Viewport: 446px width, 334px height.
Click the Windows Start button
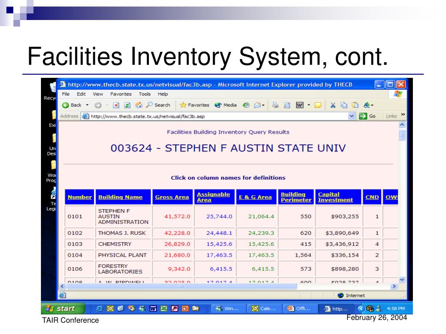point(63,308)
